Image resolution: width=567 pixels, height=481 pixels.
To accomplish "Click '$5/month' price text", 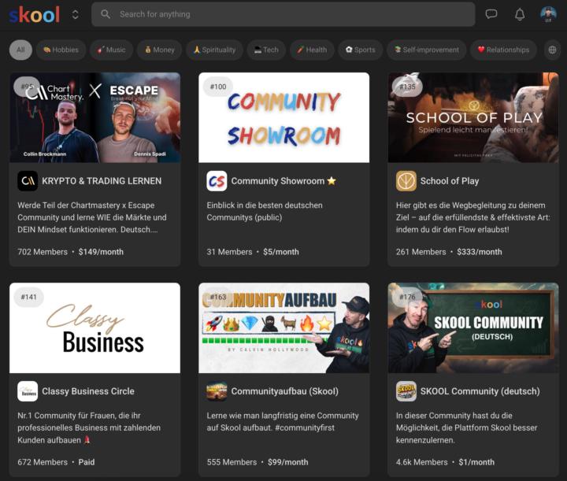I will pyautogui.click(x=281, y=252).
